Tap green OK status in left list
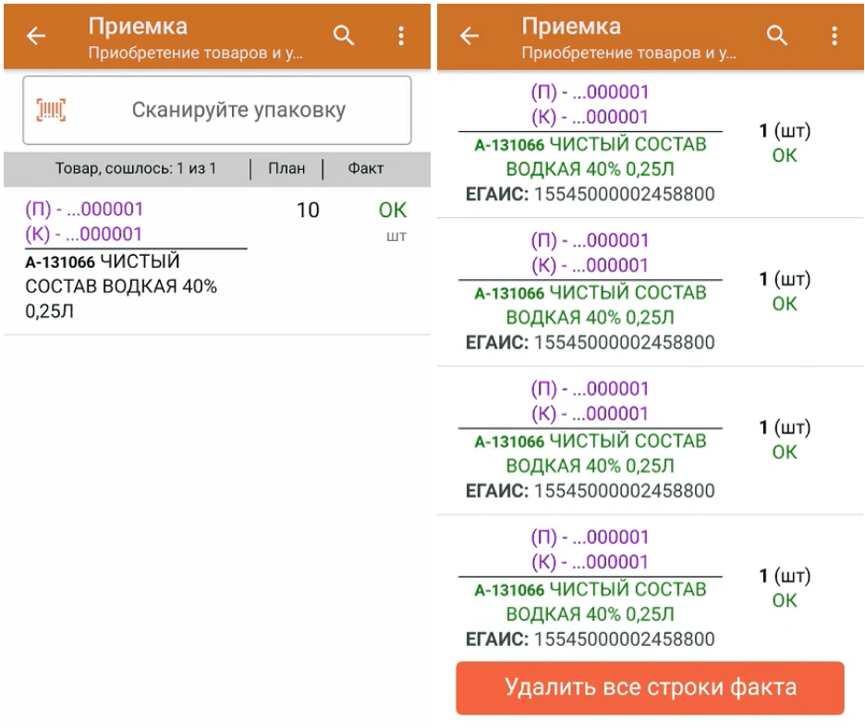The image size is (865, 728). [x=393, y=211]
